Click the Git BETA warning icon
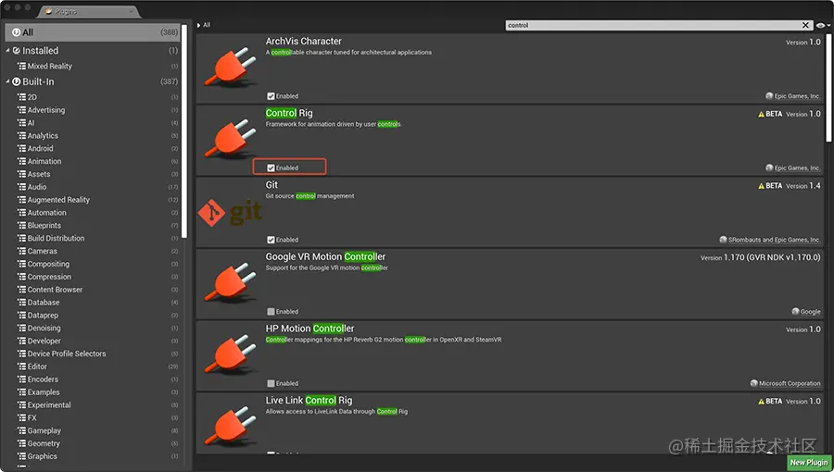This screenshot has width=834, height=472. (x=761, y=186)
